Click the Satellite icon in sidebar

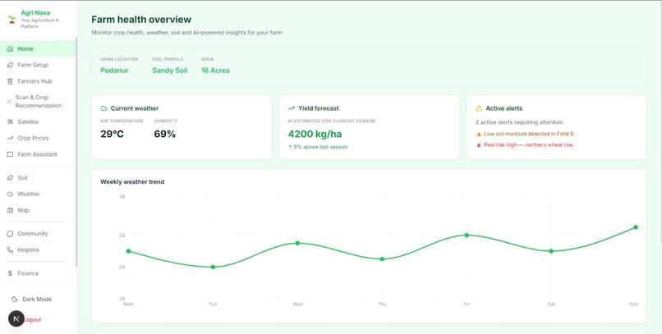10,122
